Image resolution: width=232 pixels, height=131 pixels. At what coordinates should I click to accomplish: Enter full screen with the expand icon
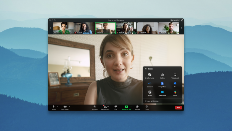pyautogui.click(x=182, y=20)
